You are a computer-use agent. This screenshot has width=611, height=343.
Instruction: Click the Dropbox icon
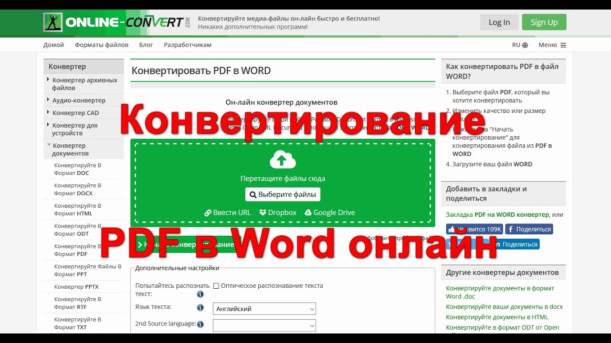point(263,212)
